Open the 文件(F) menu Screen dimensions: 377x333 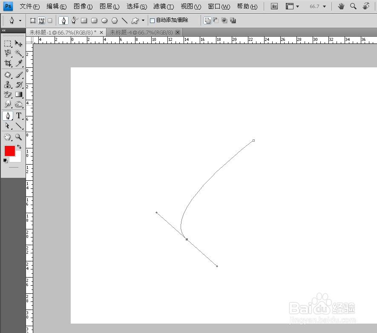[x=29, y=6]
